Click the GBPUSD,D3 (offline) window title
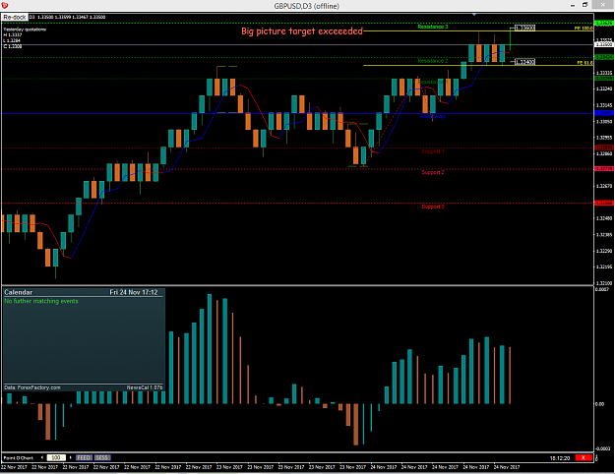This screenshot has height=474, width=615. tap(306, 6)
